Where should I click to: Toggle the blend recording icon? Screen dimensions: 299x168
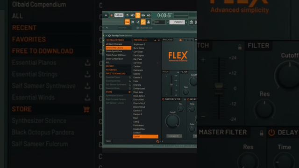[143, 15]
